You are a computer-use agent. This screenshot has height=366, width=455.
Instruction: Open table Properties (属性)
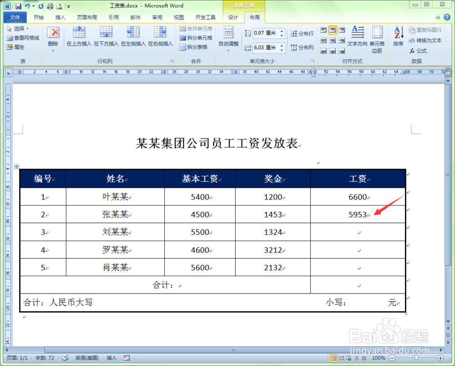coord(15,47)
